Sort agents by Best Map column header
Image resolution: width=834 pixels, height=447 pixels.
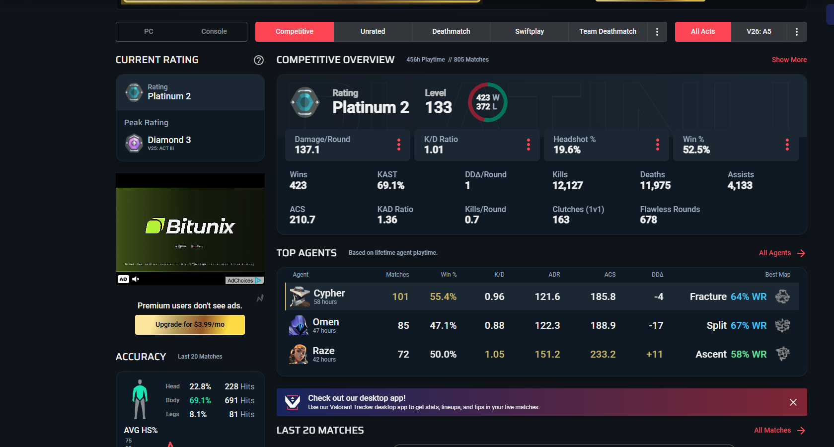point(778,275)
